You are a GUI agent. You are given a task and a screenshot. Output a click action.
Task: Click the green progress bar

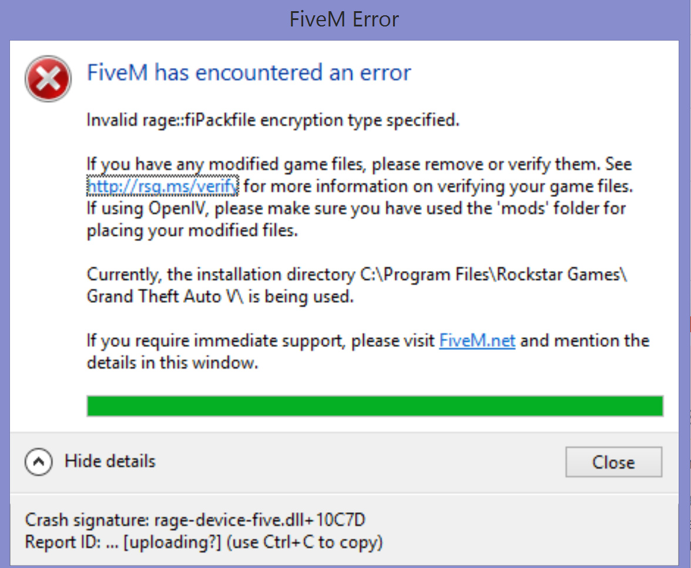coord(375,406)
